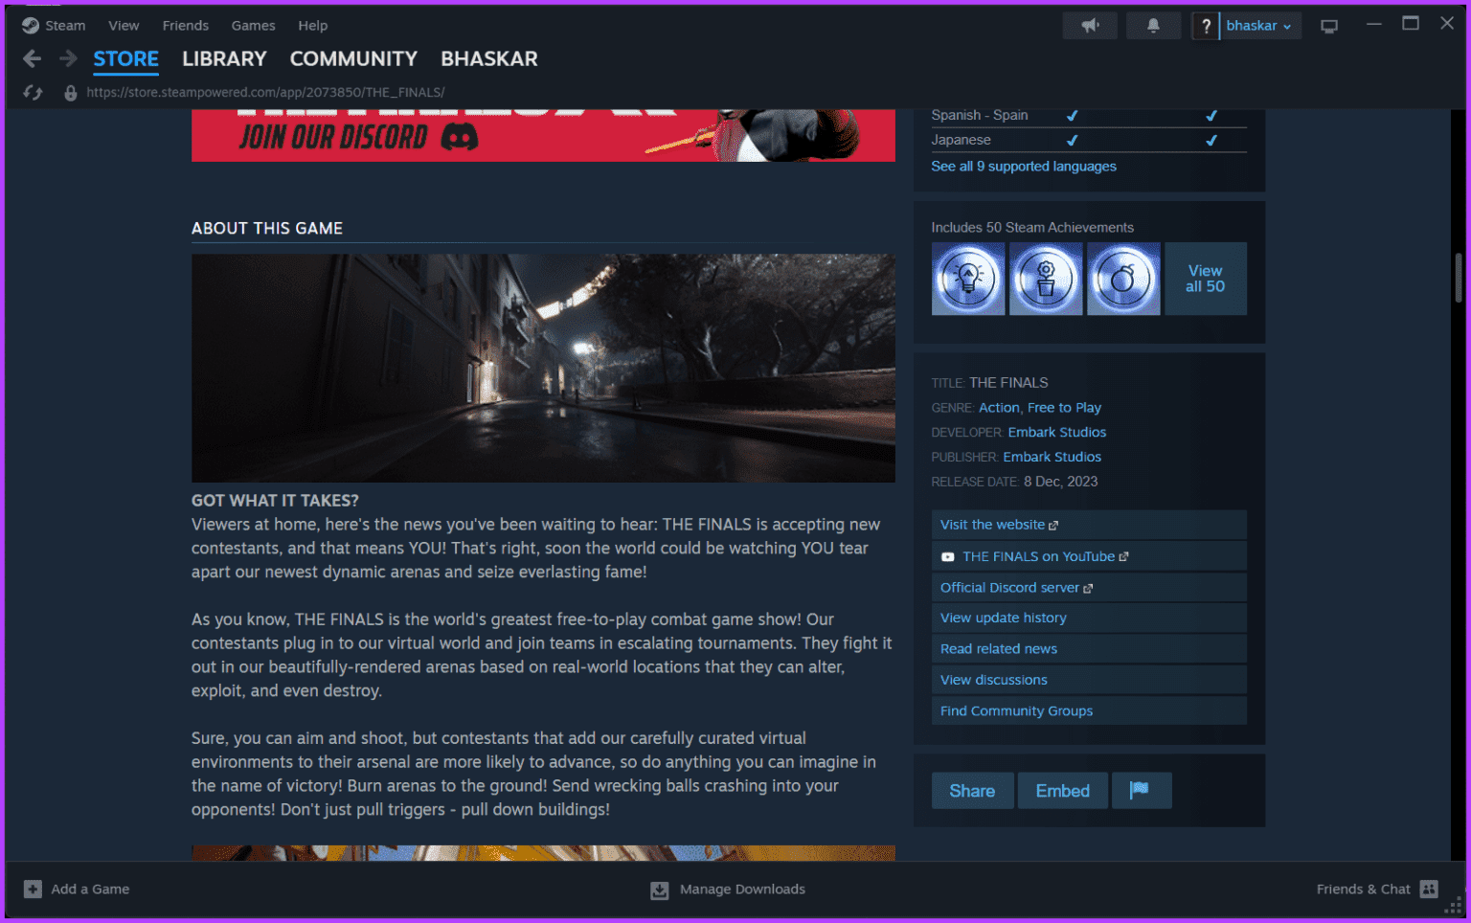Click View all 50 achievements

point(1206,279)
